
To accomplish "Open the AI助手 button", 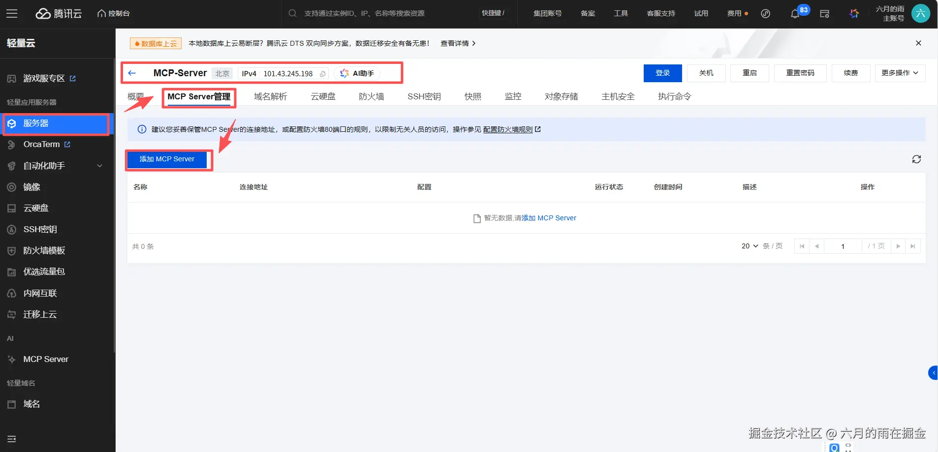I will point(357,73).
